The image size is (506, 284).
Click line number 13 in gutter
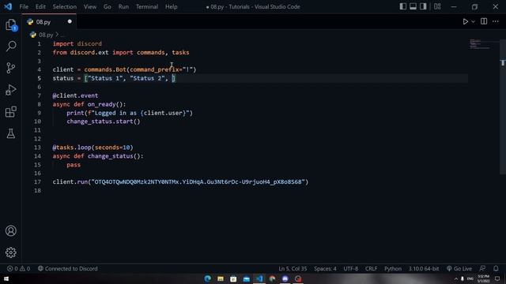click(37, 148)
